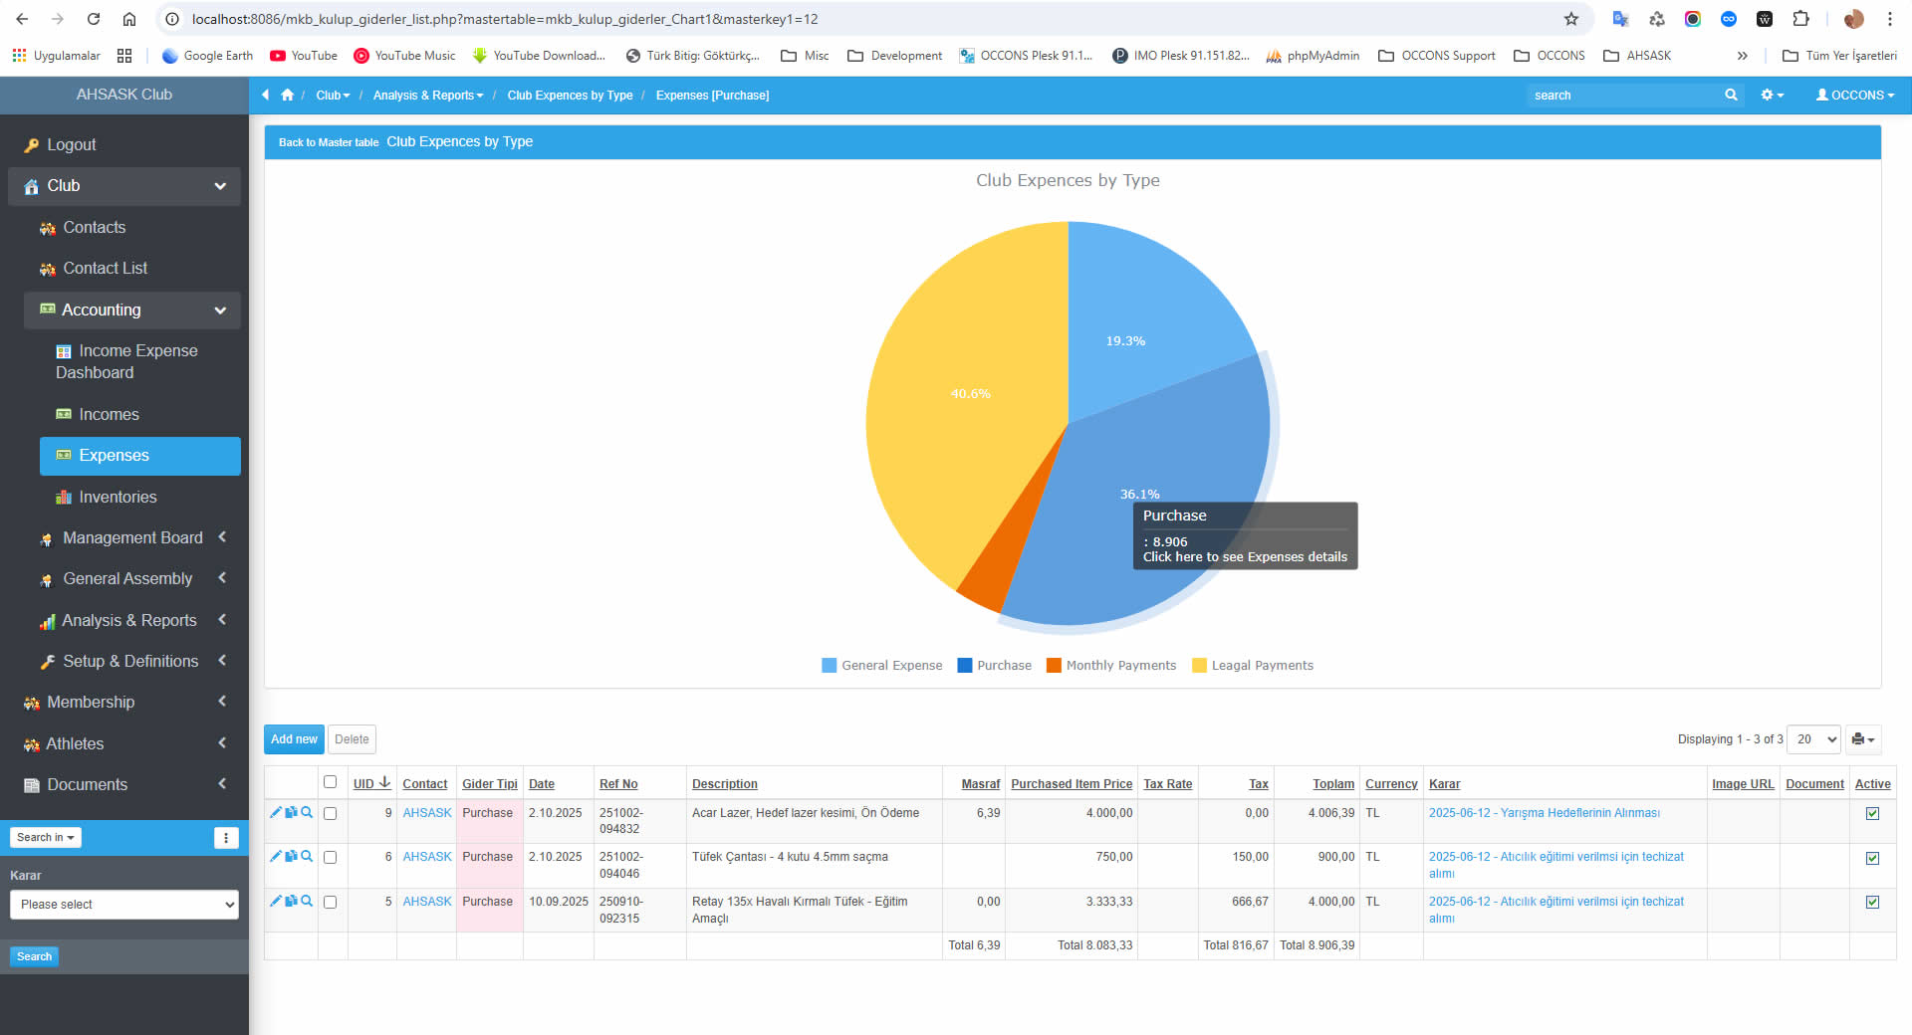1912x1035 pixels.
Task: Click the edit pencil icon for row 9
Action: [x=276, y=812]
